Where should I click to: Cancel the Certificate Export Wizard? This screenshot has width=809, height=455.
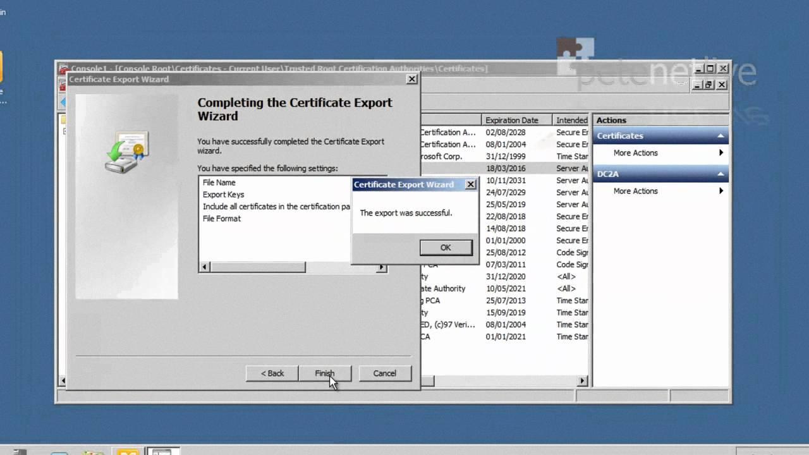tap(384, 373)
